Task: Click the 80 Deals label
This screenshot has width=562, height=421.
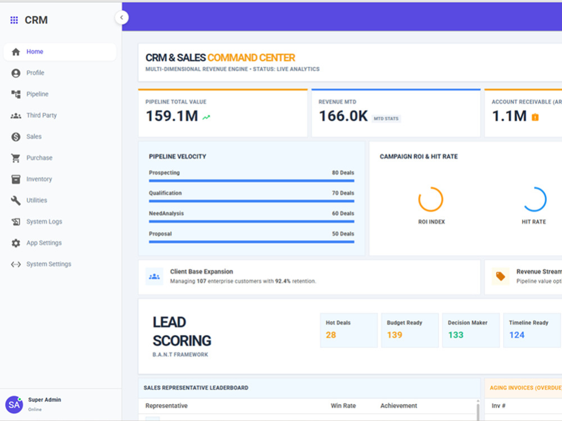Action: pos(343,173)
